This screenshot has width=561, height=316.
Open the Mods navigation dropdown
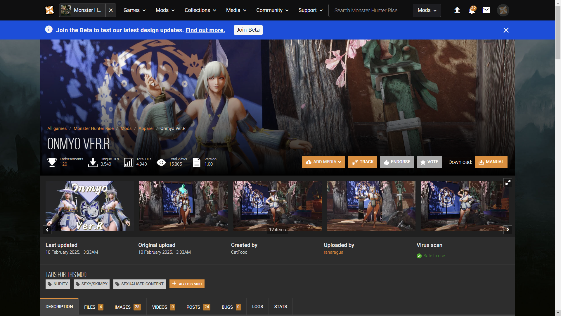(165, 10)
